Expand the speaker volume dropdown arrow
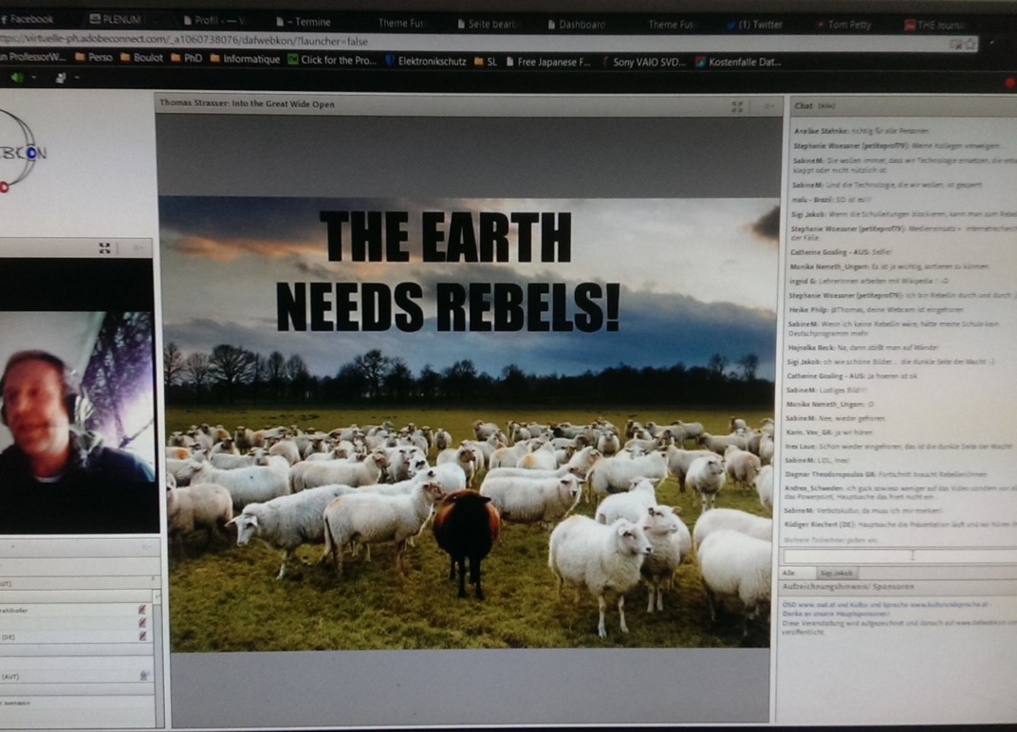Viewport: 1017px width, 732px height. tap(32, 78)
